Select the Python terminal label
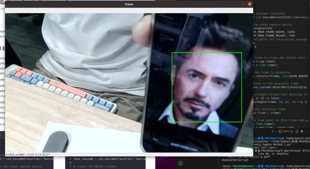This screenshot has width=310, height=169. point(286,131)
